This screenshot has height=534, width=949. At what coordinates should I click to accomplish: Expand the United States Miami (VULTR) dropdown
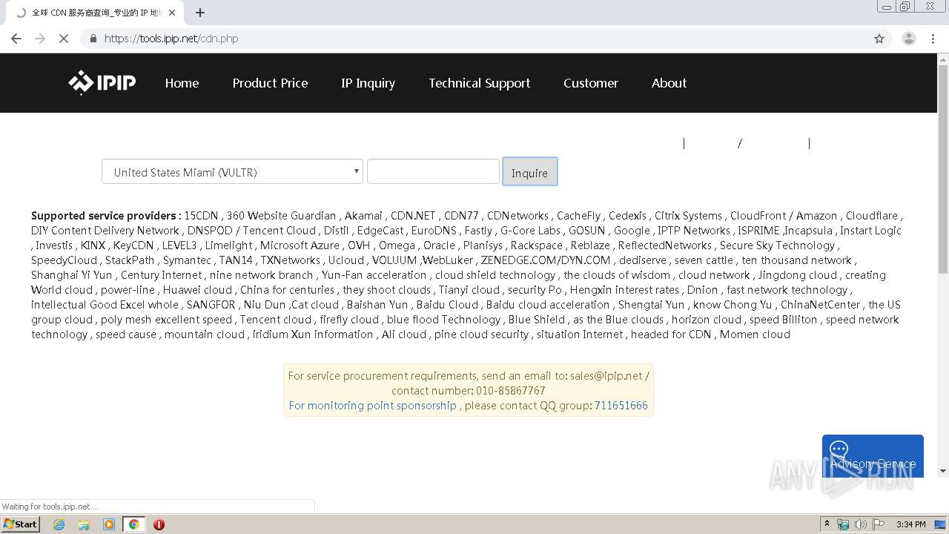[x=232, y=171]
